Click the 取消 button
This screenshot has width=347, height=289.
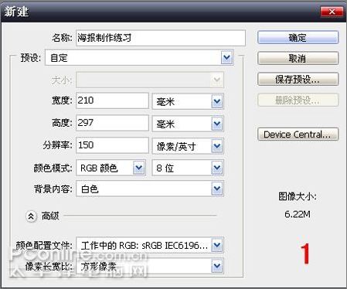point(298,59)
